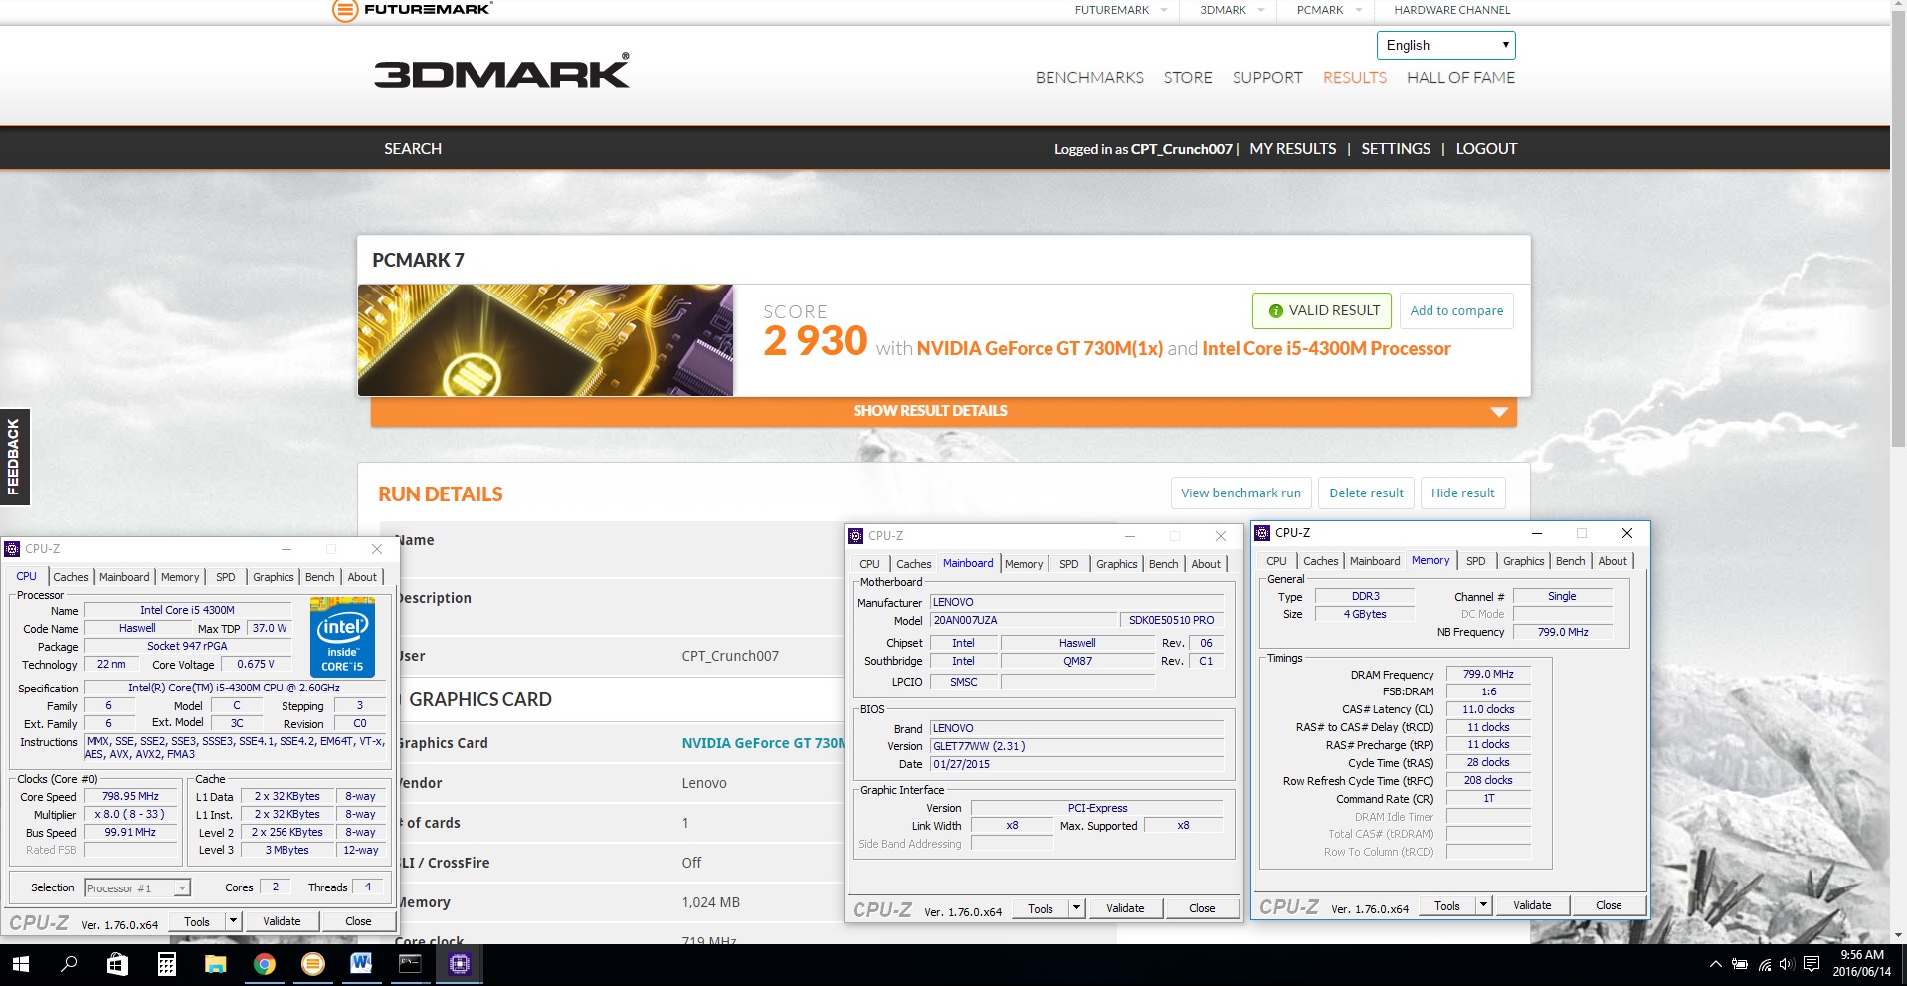Click Validate in the CPU window

pos(282,921)
